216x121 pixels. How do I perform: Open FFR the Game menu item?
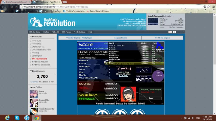(x=35, y=32)
